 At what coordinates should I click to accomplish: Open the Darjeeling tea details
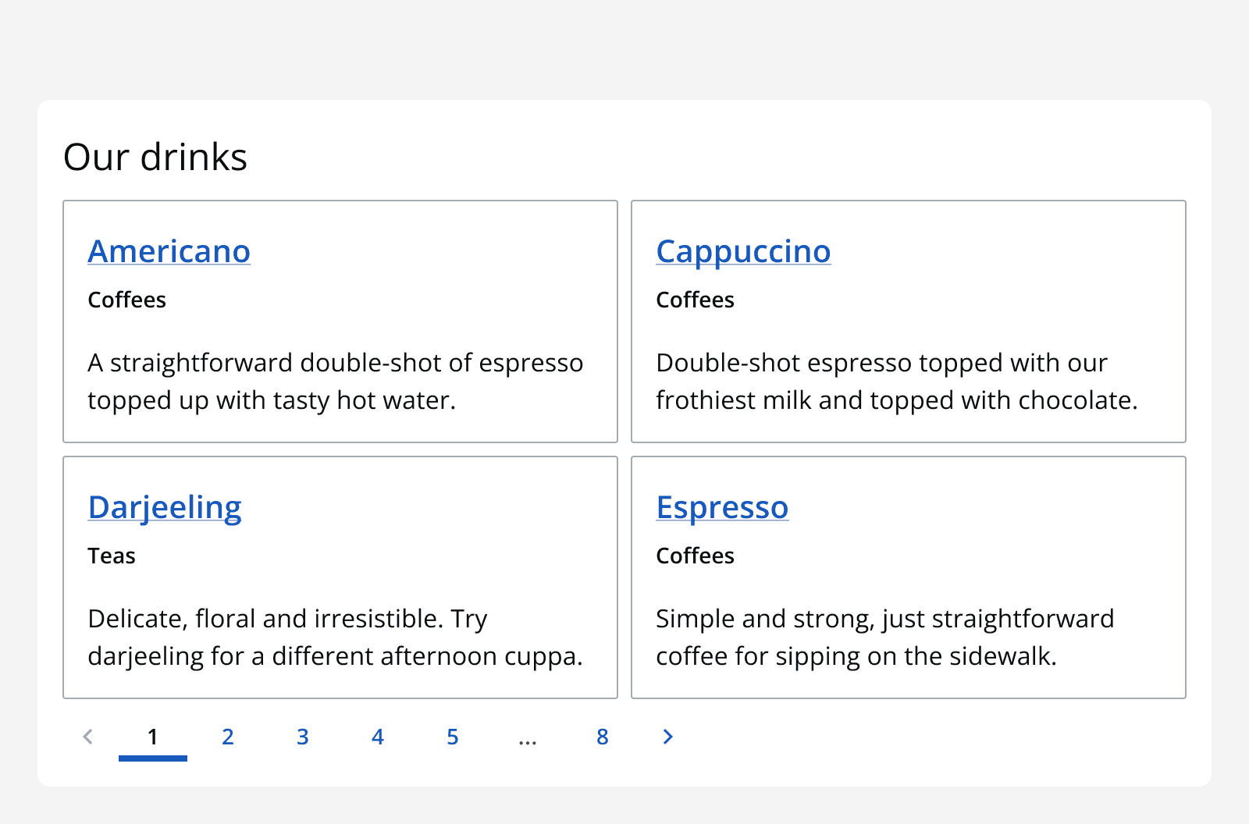[x=165, y=507]
